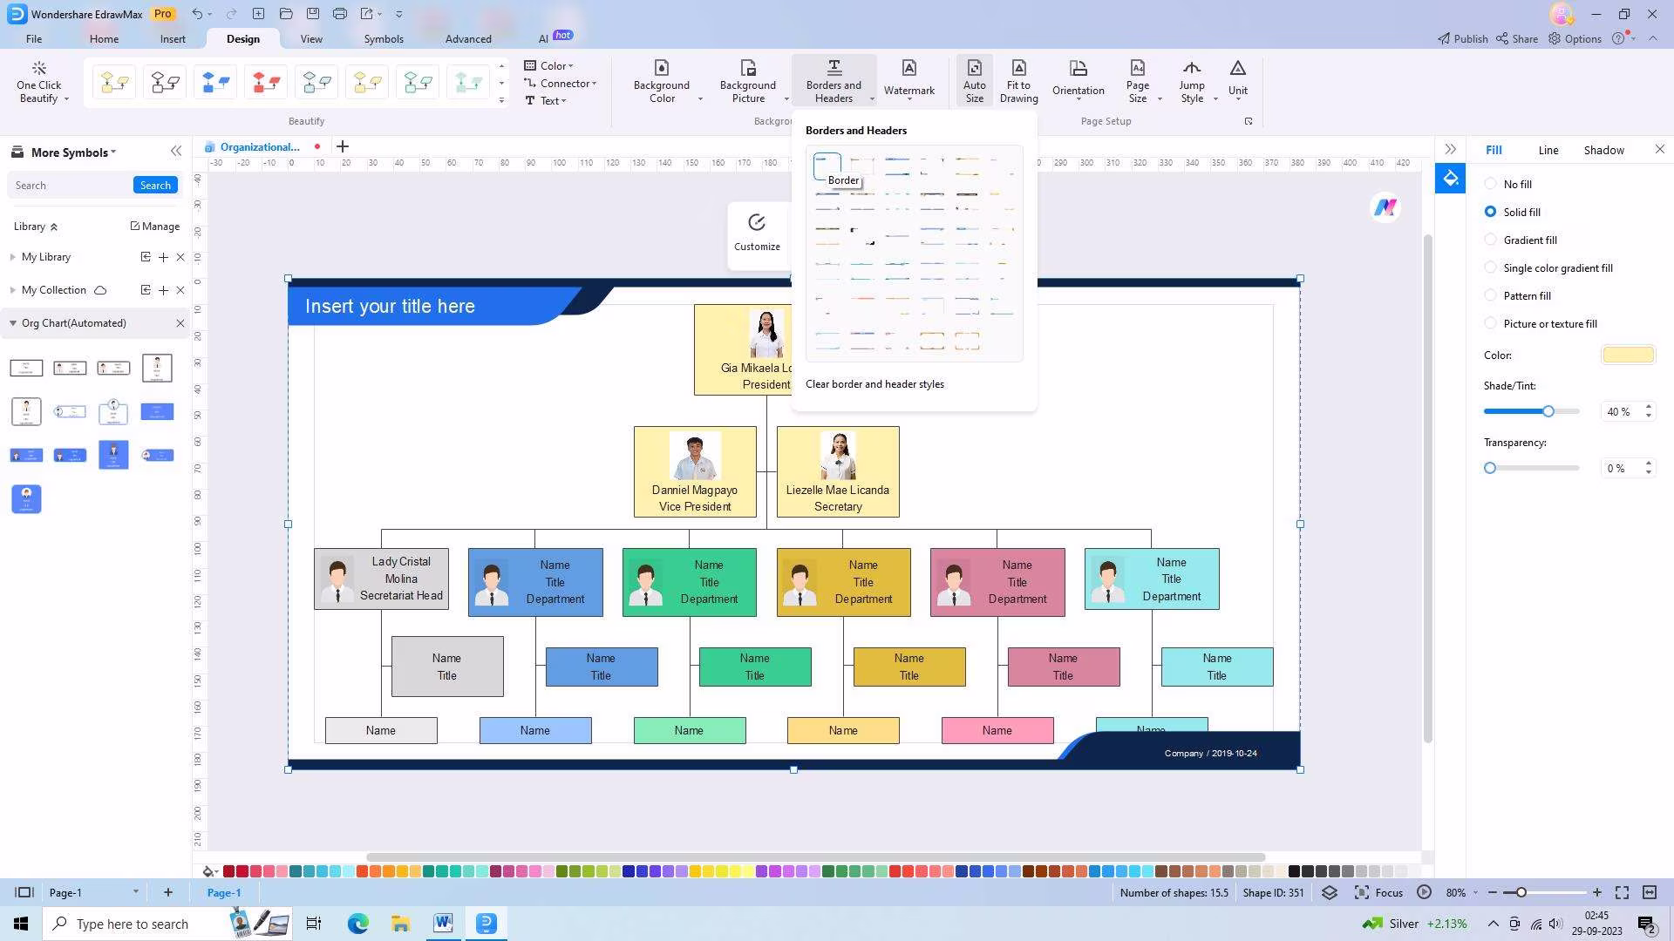Select the No fill radio option
The height and width of the screenshot is (941, 1674).
(1490, 184)
